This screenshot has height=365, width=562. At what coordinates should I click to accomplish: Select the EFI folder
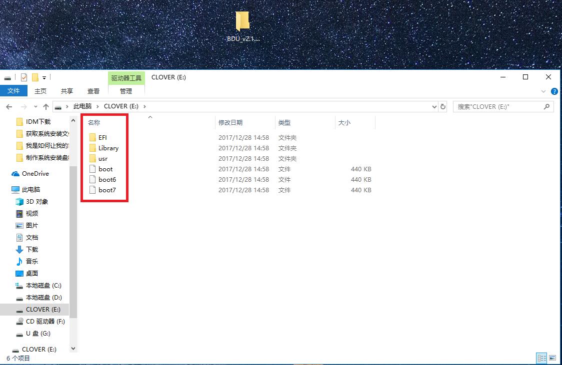click(102, 137)
